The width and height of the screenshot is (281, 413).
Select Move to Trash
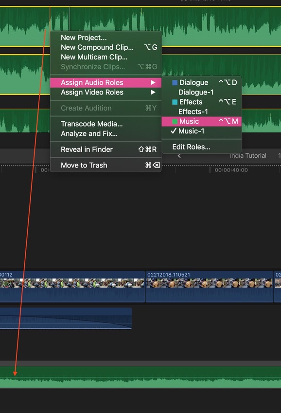[x=105, y=165]
